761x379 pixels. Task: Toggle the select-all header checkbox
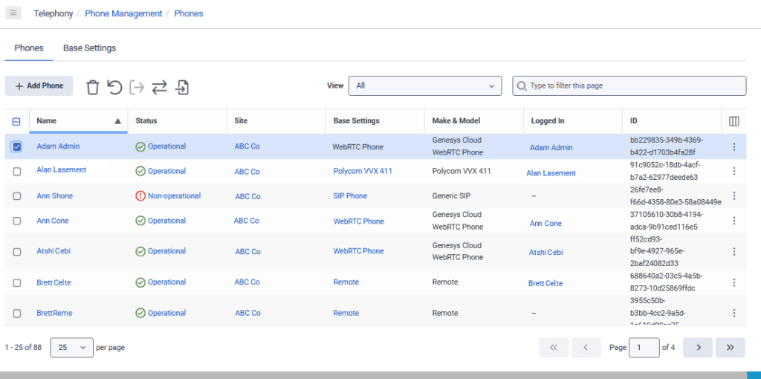pyautogui.click(x=16, y=121)
